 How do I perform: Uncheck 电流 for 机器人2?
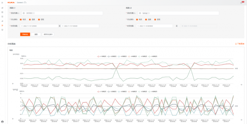click(137, 19)
